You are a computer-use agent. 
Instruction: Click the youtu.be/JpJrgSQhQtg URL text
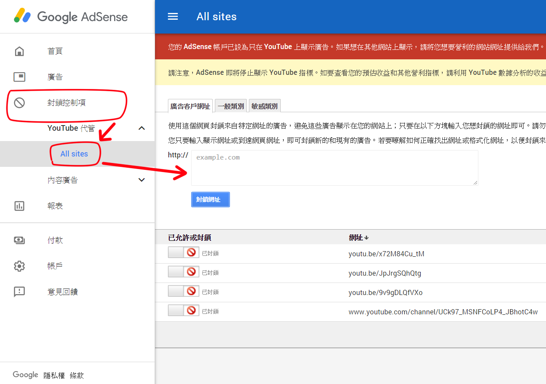(385, 273)
